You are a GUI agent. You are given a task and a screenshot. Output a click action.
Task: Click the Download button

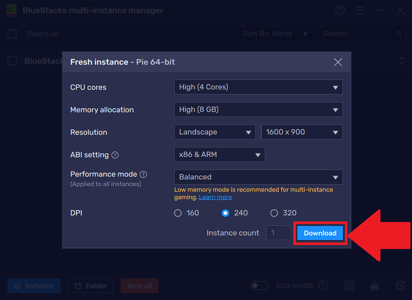[x=320, y=233]
